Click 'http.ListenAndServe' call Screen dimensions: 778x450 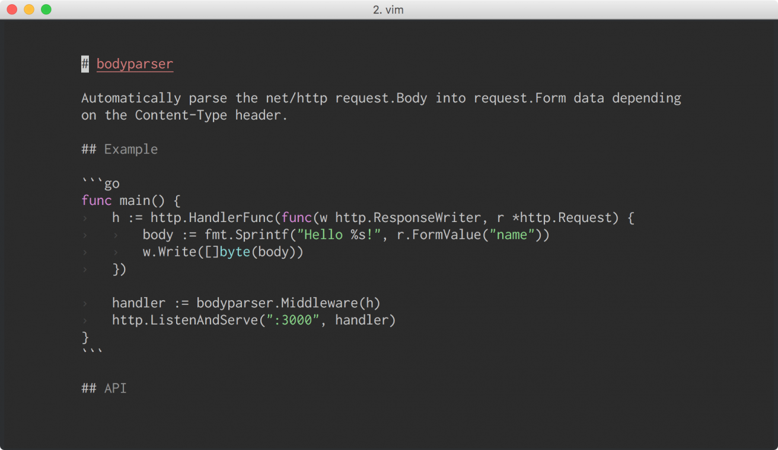pyautogui.click(x=185, y=320)
